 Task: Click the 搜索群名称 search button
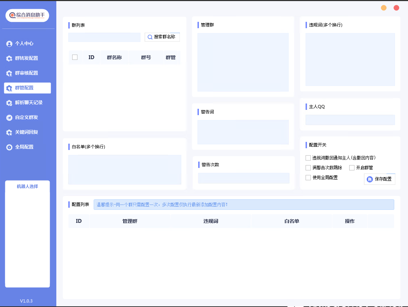coord(162,37)
